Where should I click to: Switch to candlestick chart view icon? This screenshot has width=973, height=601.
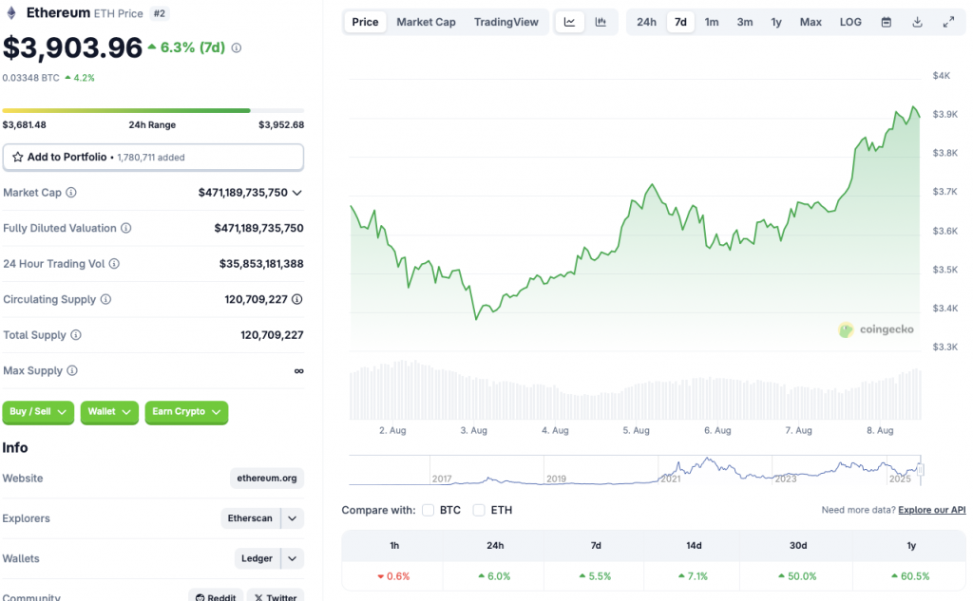click(x=601, y=22)
